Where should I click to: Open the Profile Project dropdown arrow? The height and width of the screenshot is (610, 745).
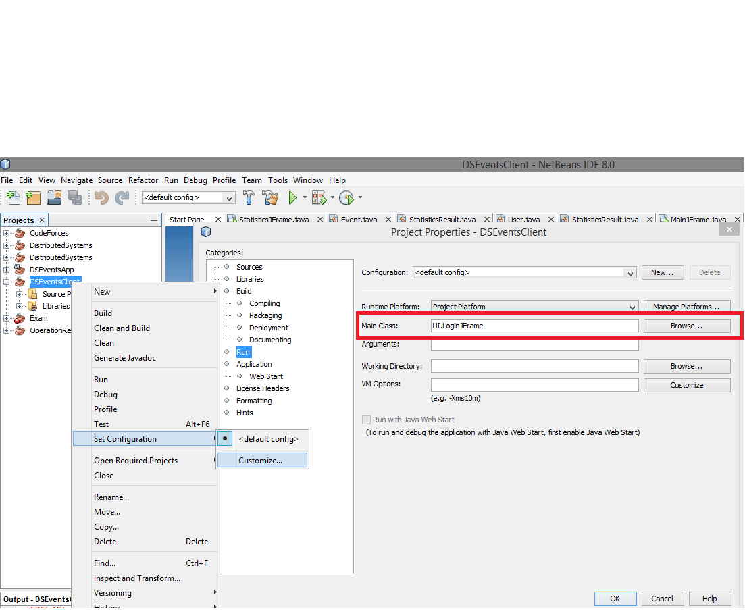click(x=360, y=197)
